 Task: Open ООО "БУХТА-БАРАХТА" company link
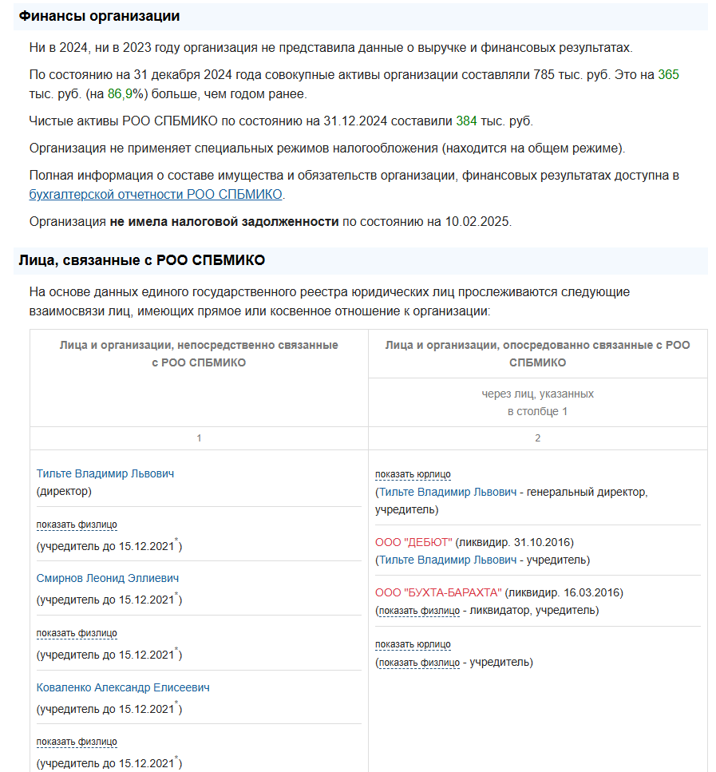[438, 593]
